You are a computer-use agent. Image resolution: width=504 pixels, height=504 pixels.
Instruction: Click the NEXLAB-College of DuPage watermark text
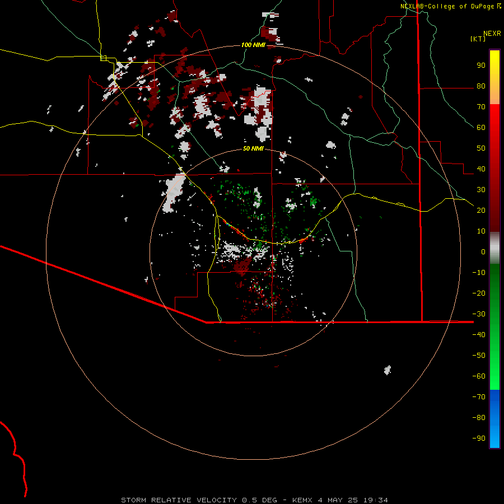447,6
